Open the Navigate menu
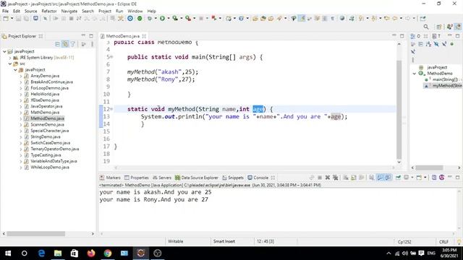 coord(69,11)
